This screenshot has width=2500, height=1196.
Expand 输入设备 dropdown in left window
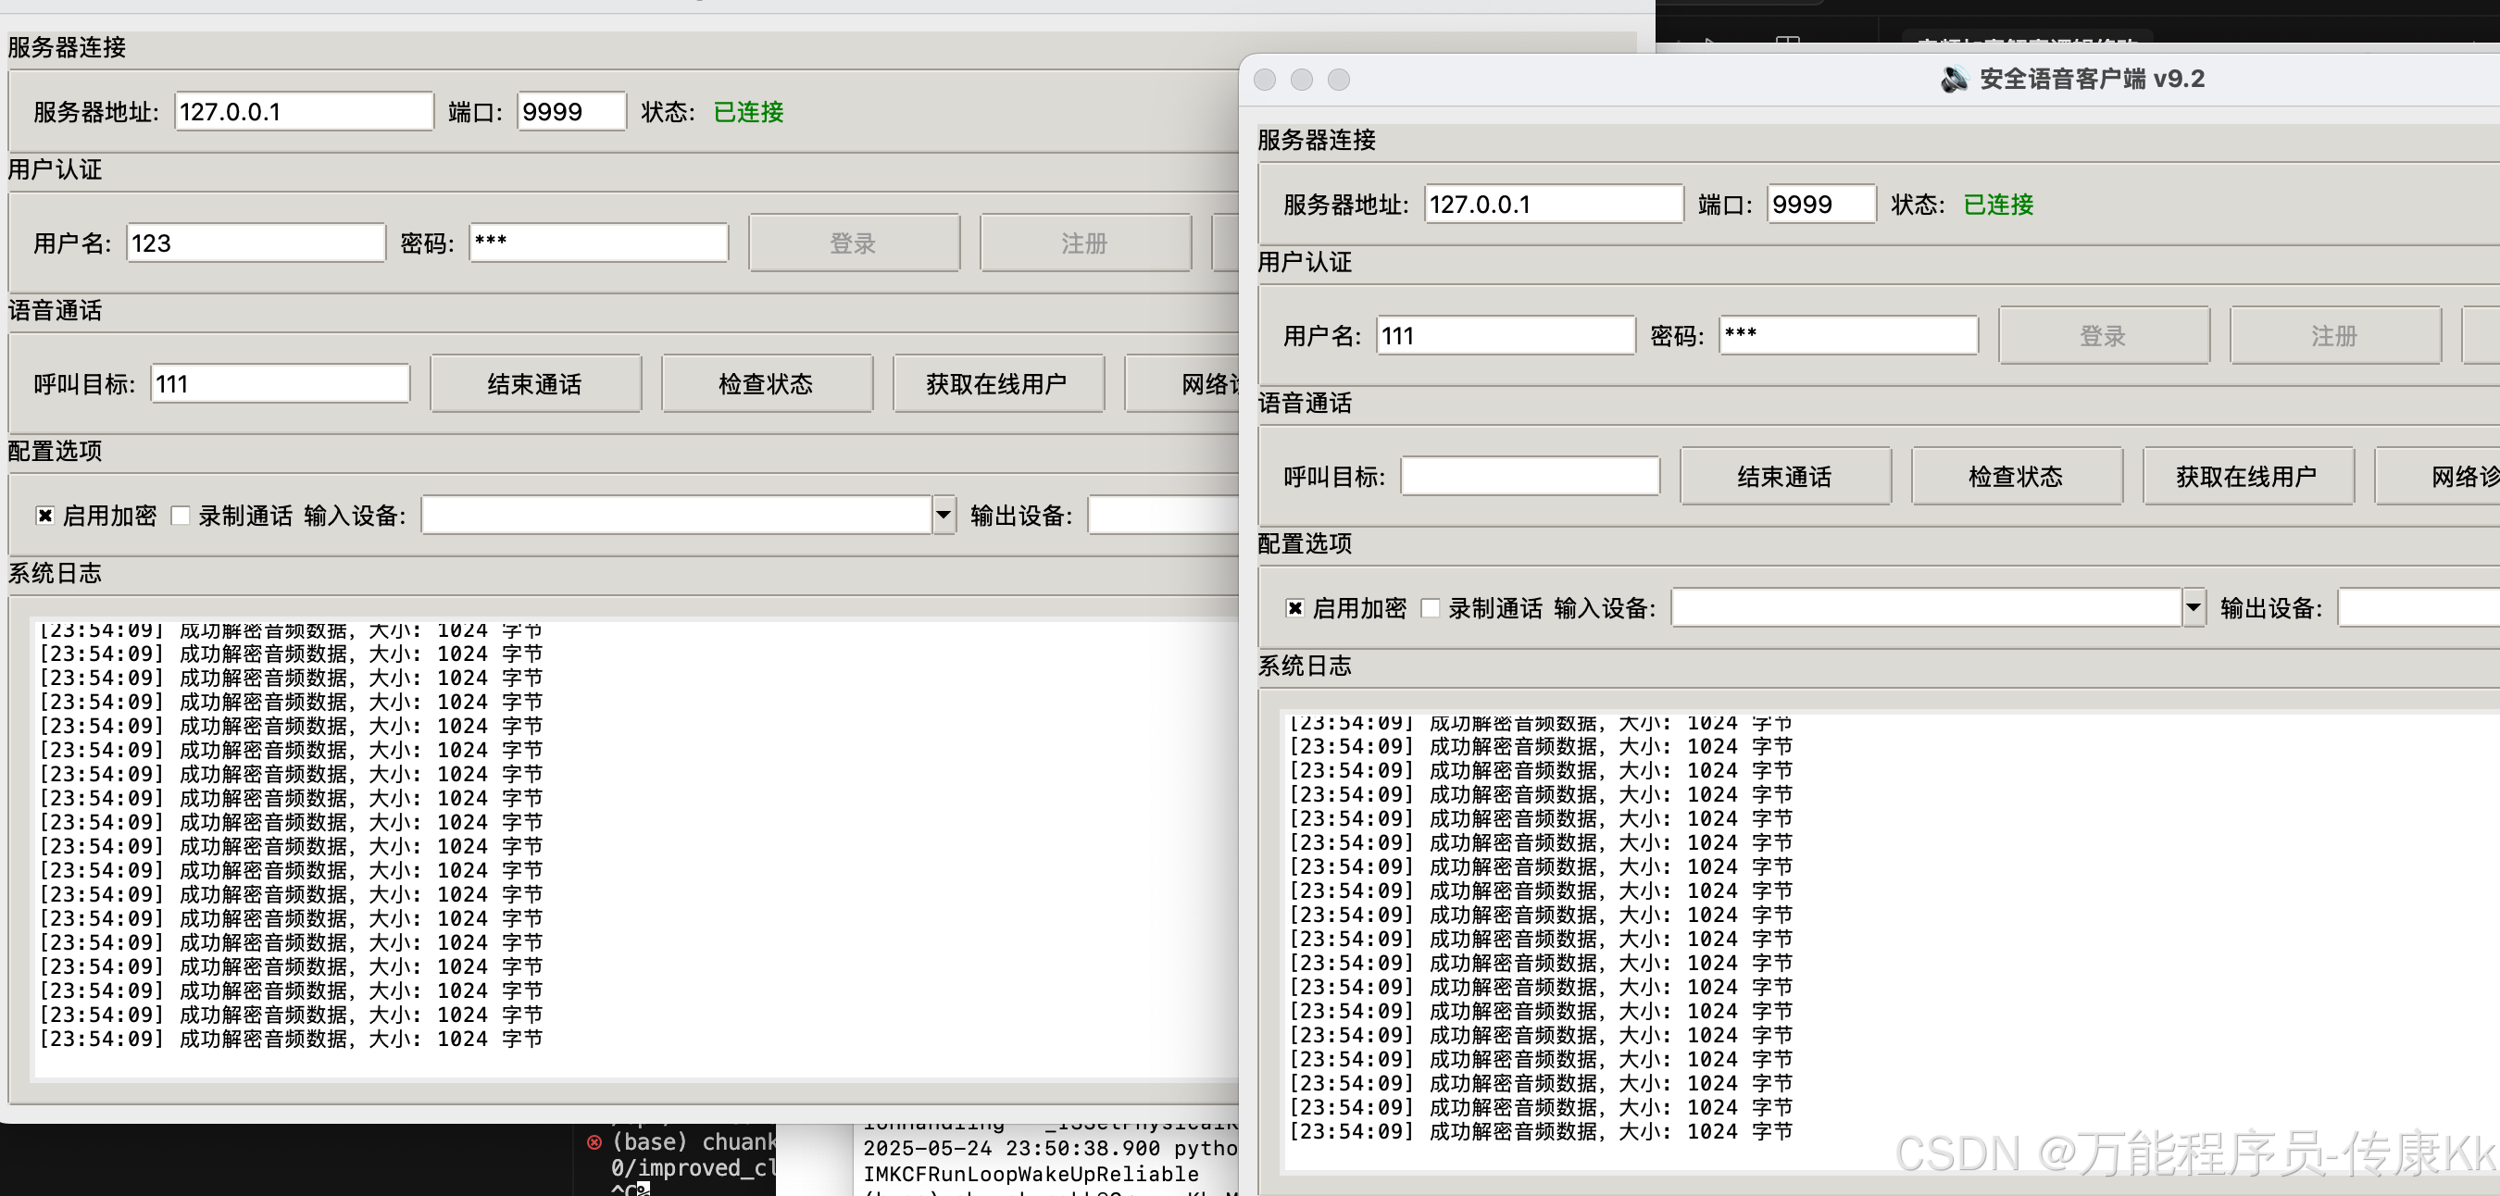tap(944, 515)
